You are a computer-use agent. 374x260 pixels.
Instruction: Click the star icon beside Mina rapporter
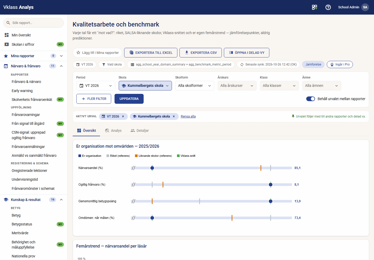pyautogui.click(x=6, y=56)
